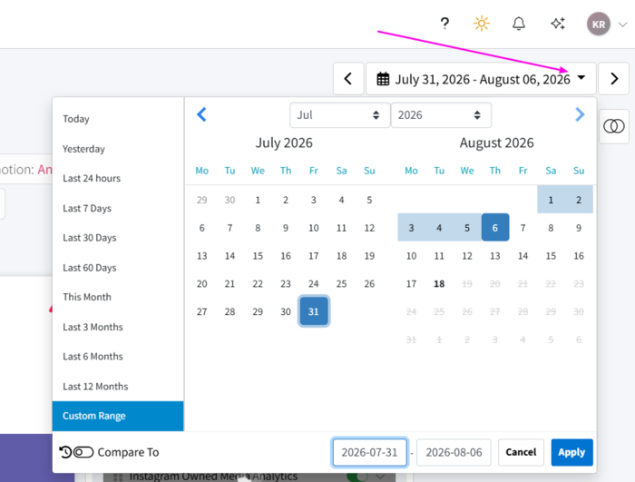Open the KR user avatar

coord(599,24)
